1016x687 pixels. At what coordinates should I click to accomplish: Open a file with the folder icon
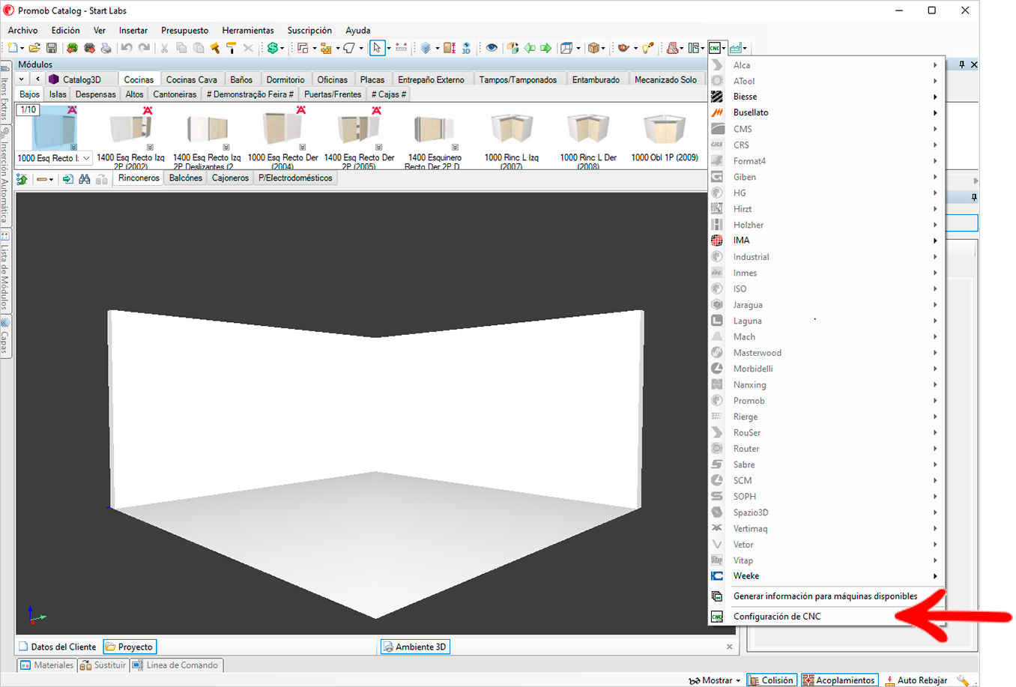34,48
